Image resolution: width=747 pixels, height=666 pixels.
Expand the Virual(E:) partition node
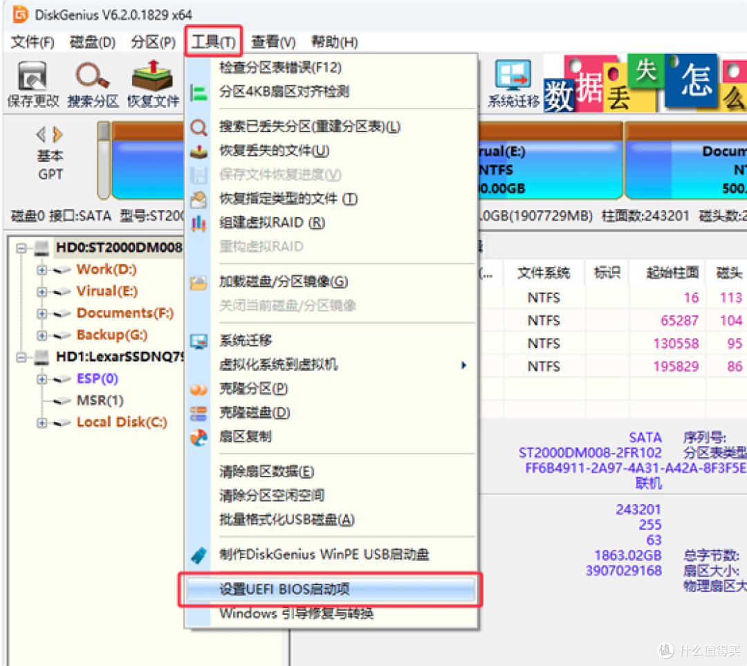42,292
